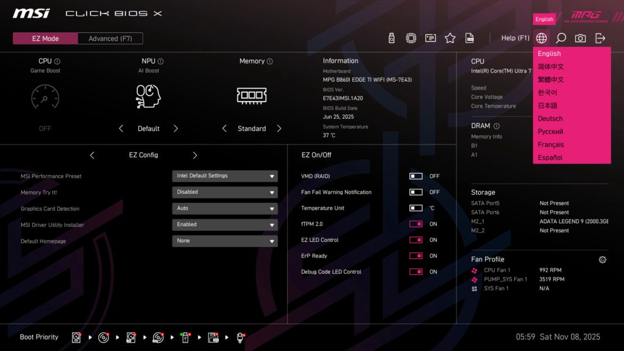The height and width of the screenshot is (351, 624).
Task: Click the Help (F1) button
Action: point(516,37)
